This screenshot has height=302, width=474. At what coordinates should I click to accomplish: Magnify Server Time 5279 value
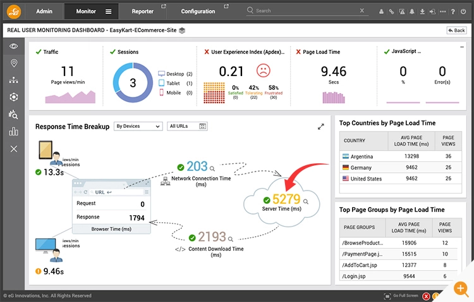pyautogui.click(x=306, y=201)
